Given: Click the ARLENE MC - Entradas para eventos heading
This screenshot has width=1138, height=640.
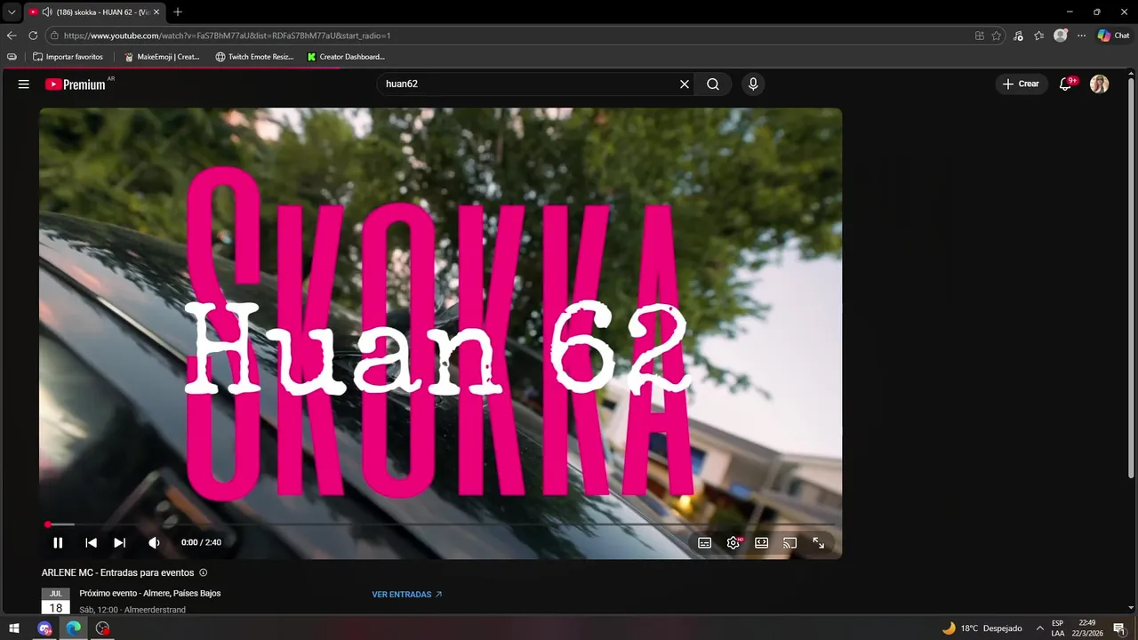Looking at the screenshot, I should tap(117, 572).
